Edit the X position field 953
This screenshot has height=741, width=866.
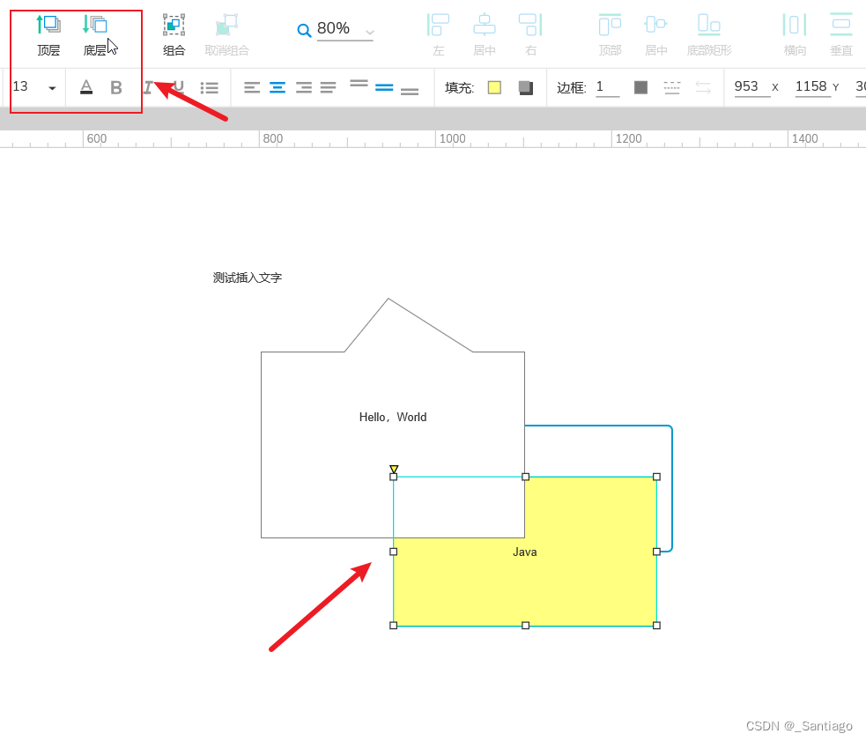751,86
